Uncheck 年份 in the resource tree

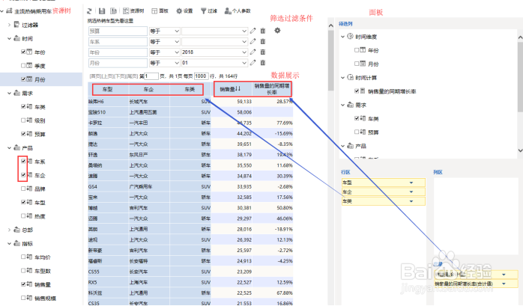click(x=23, y=52)
